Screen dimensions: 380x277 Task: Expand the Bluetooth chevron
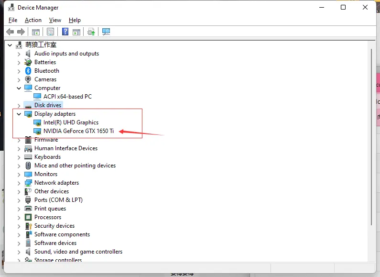(x=19, y=71)
